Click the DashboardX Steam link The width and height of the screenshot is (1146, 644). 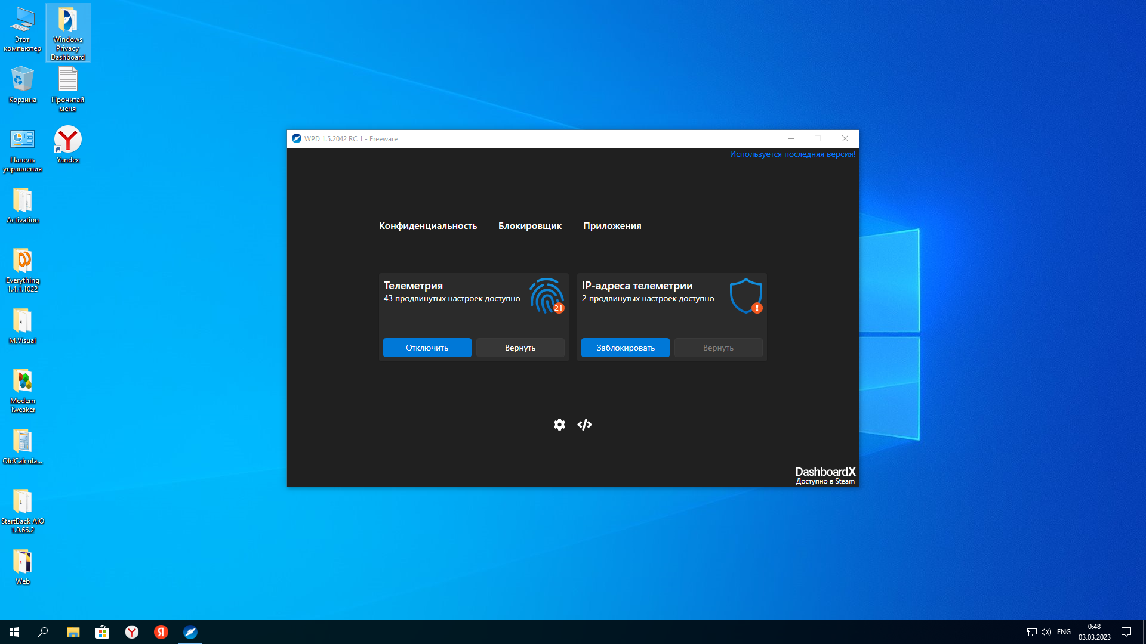point(825,475)
